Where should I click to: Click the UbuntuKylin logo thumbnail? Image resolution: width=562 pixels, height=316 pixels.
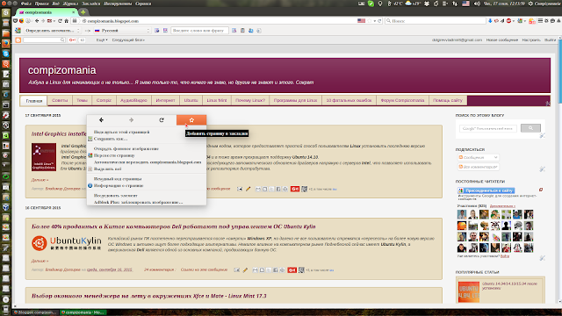pos(67,243)
